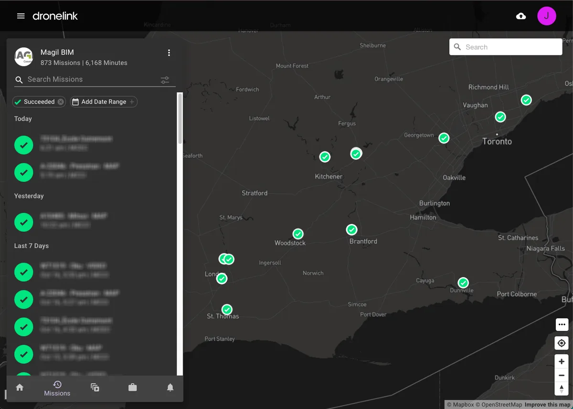Screen dimensions: 573x409
Task: Open the notifications bell tab
Action: pyautogui.click(x=170, y=388)
